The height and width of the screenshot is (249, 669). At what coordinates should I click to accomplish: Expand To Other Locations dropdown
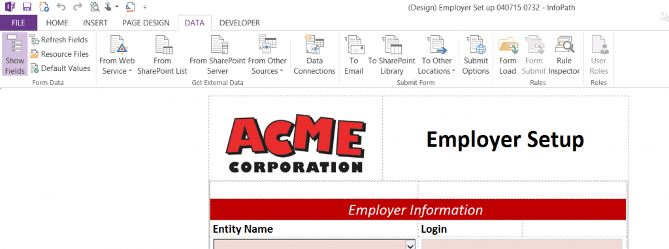(436, 55)
